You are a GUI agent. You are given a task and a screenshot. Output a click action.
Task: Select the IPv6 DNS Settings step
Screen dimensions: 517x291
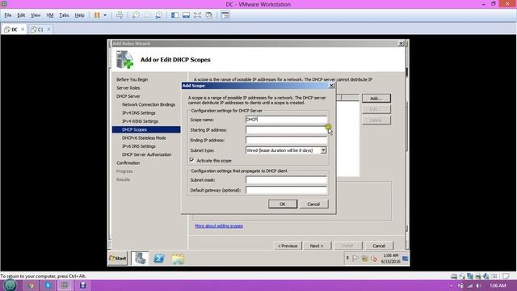point(138,146)
